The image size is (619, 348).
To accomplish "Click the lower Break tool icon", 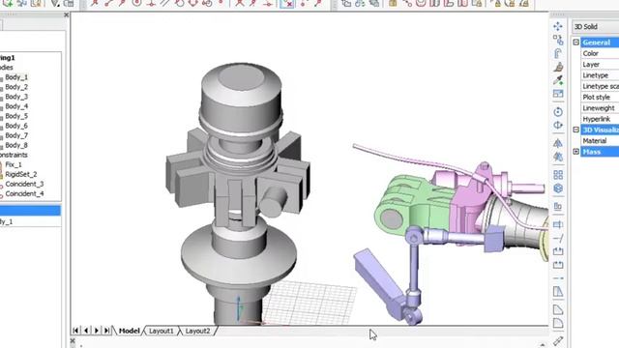I will 558,264.
